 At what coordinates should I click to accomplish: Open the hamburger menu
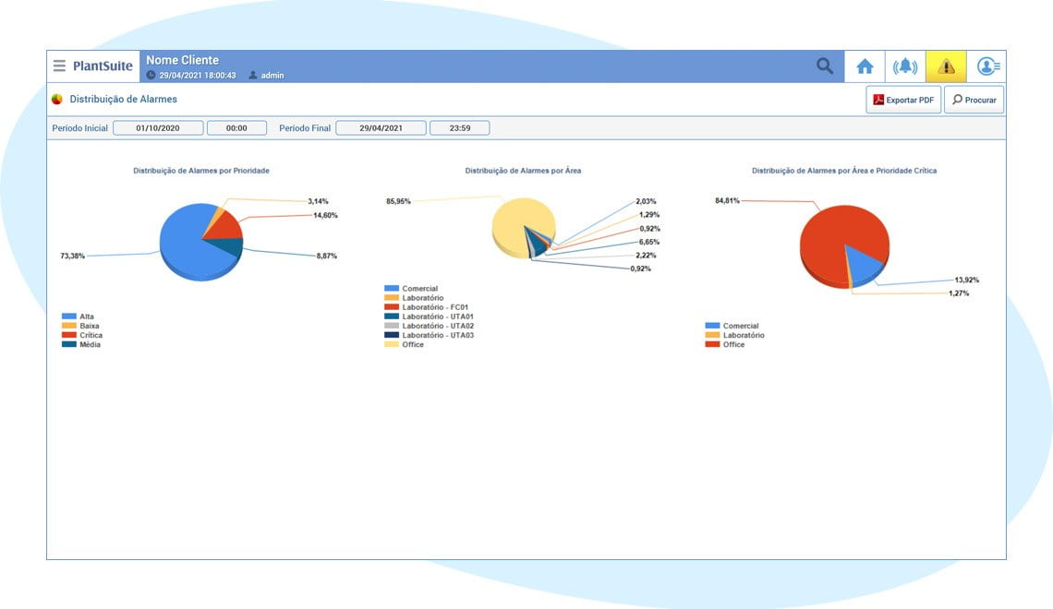59,66
